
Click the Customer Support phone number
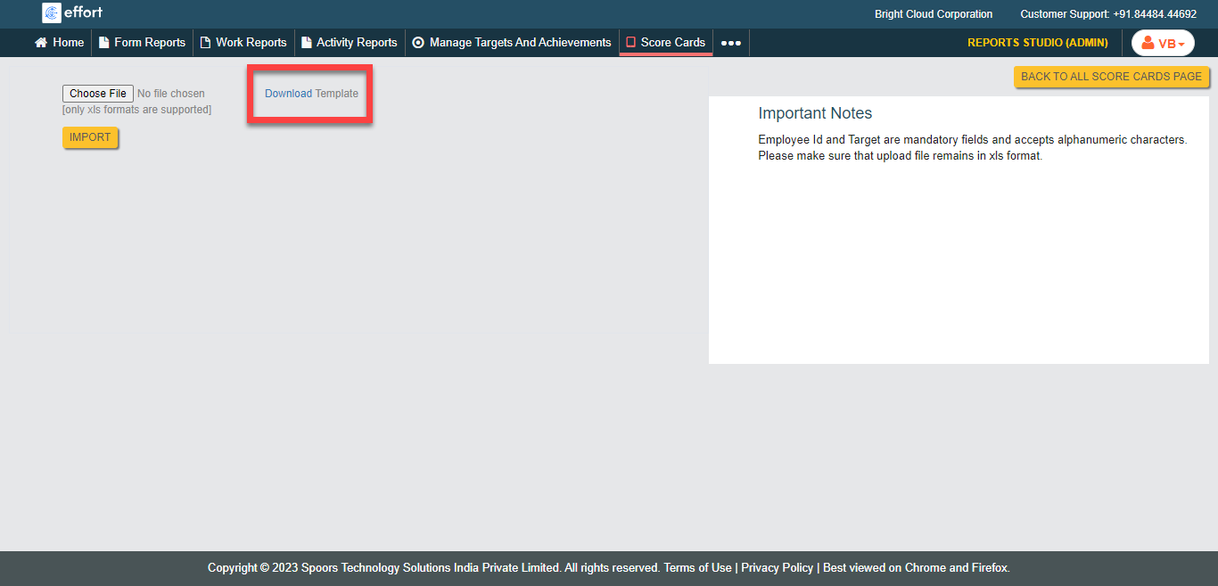[x=1155, y=14]
